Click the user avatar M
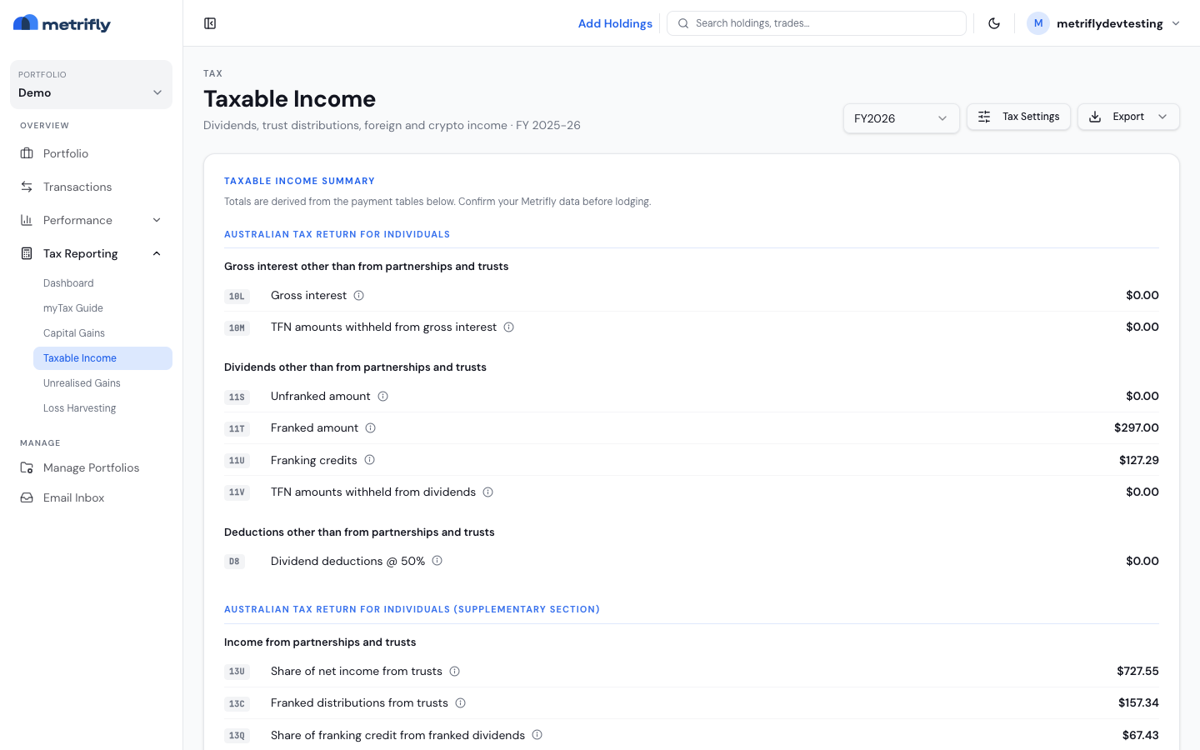This screenshot has width=1200, height=750. (1037, 23)
